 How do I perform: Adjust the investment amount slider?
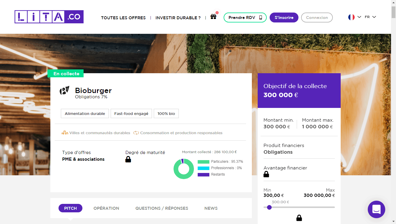point(269,207)
